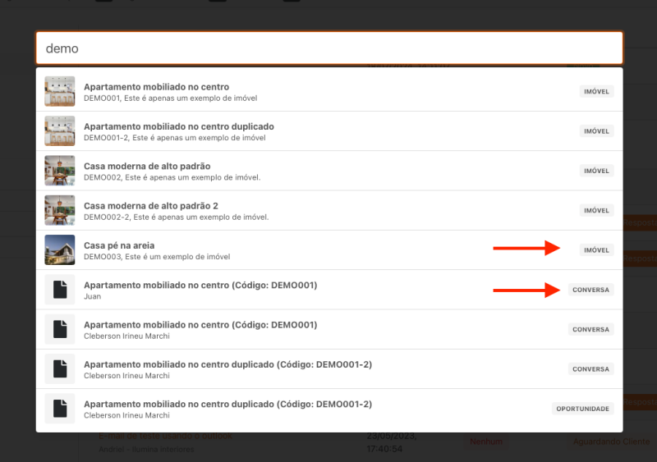657x462 pixels.
Task: Click thumbnail of Casa moderna de alto padrão 2
Action: pos(59,210)
